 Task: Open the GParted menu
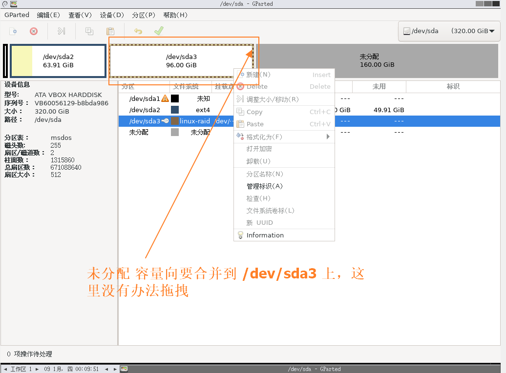17,15
